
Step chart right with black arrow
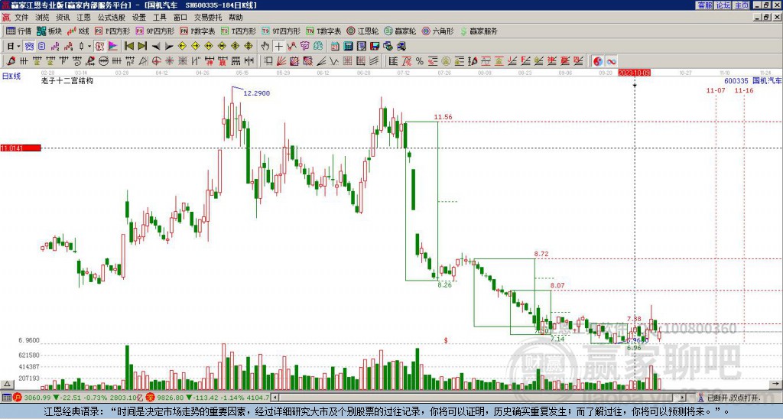click(169, 47)
